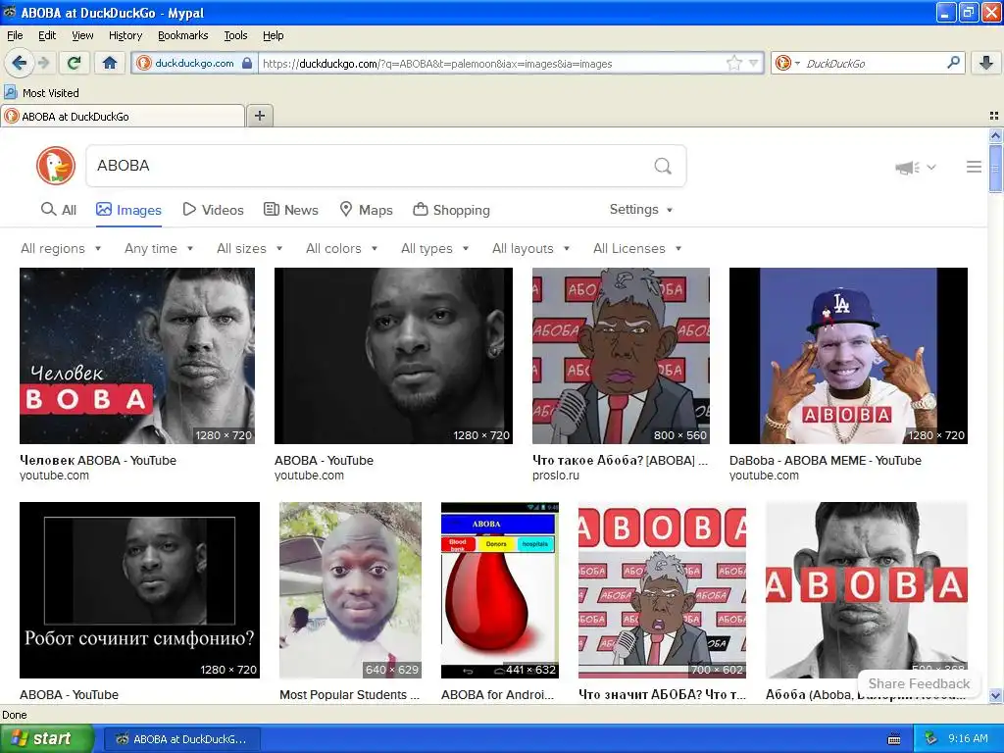This screenshot has width=1004, height=753.
Task: Open the chevron next to the megaphone icon
Action: [x=931, y=167]
